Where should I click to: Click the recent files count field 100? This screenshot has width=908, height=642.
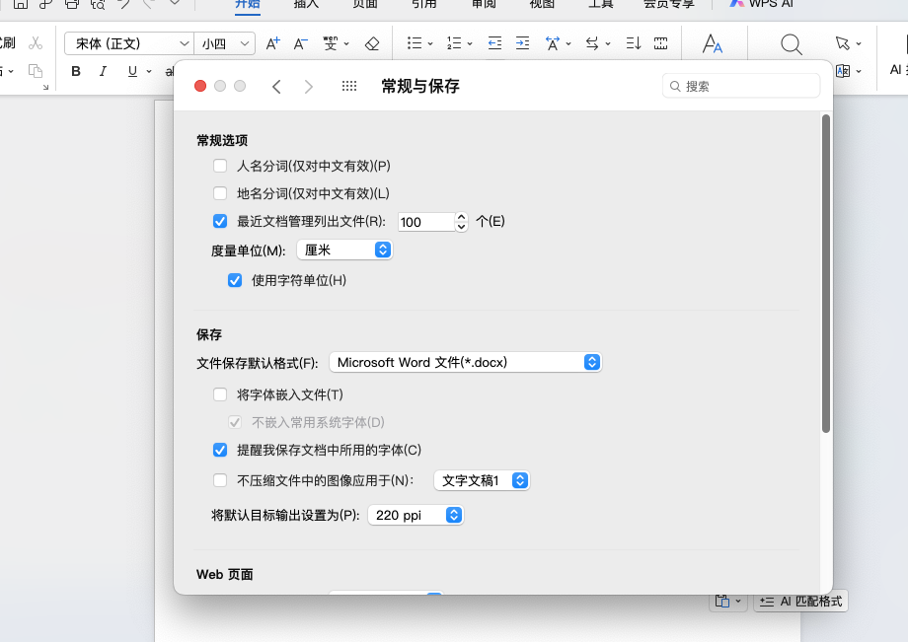pos(426,222)
